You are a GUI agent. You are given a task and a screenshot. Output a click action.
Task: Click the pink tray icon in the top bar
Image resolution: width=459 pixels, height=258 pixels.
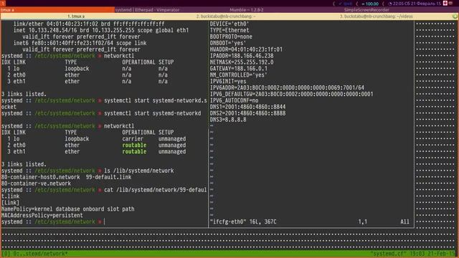tap(445, 3)
